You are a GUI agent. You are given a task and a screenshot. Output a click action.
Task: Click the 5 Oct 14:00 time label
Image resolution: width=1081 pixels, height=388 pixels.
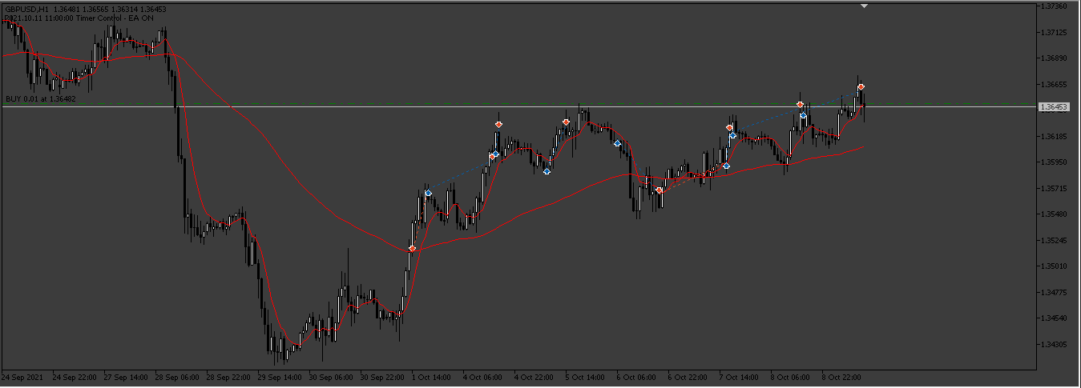586,376
